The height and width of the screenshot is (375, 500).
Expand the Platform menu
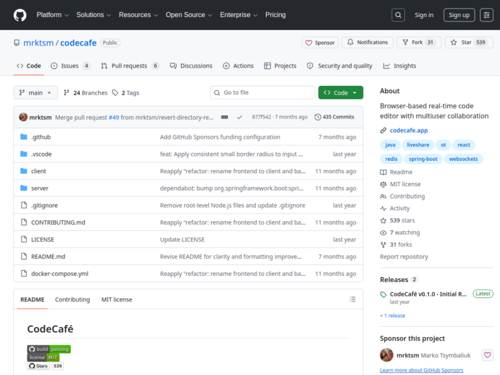pos(52,15)
